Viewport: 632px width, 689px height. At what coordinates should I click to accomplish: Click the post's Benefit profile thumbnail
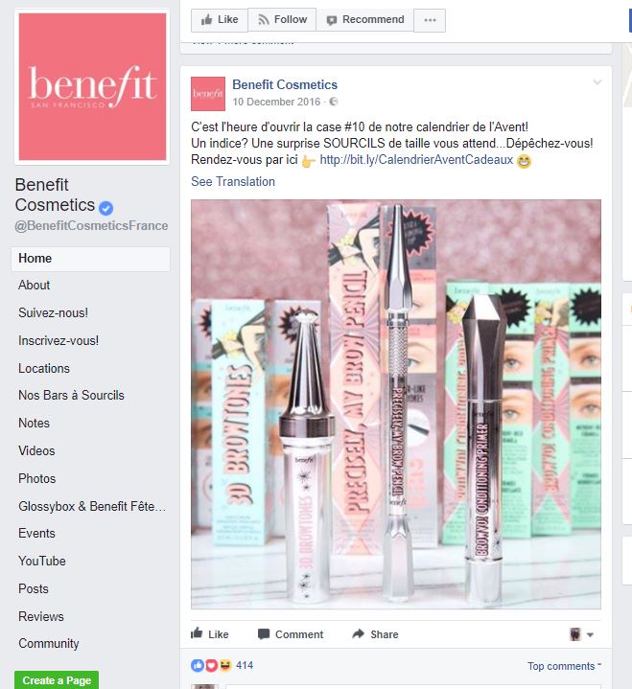pos(208,94)
